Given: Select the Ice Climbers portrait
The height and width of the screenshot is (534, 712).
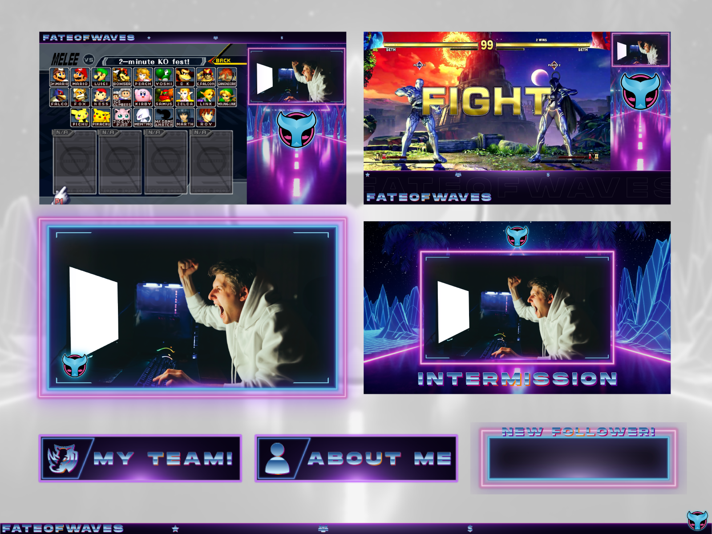Looking at the screenshot, I should pos(122,97).
